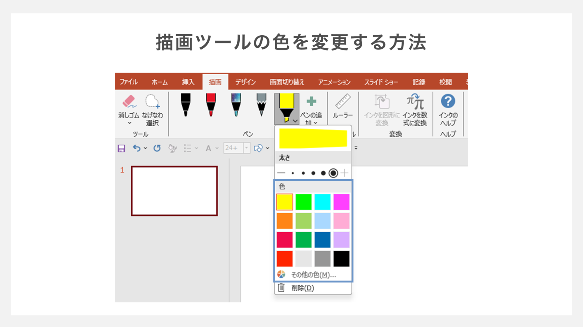The width and height of the screenshot is (583, 327).
Task: Toggle the Ruler (ルーラー) tool
Action: pos(343,106)
